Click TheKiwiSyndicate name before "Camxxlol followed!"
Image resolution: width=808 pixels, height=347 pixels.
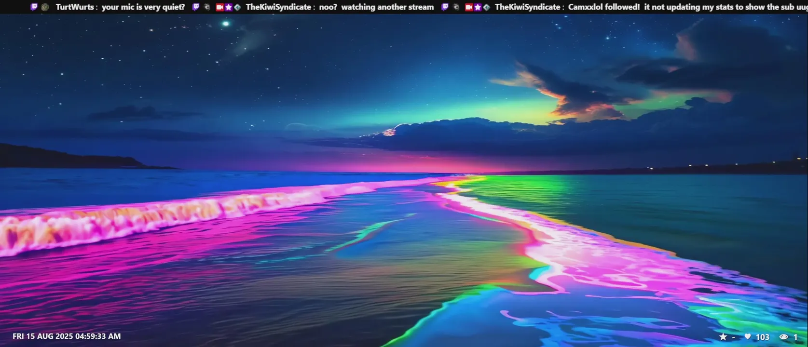(528, 7)
